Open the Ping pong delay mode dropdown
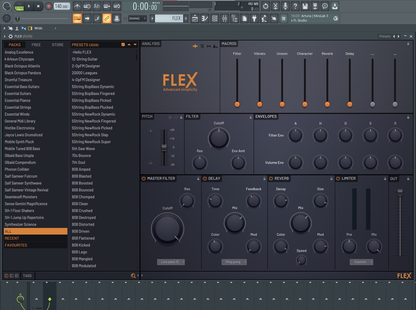The height and width of the screenshot is (310, 416). tap(234, 262)
